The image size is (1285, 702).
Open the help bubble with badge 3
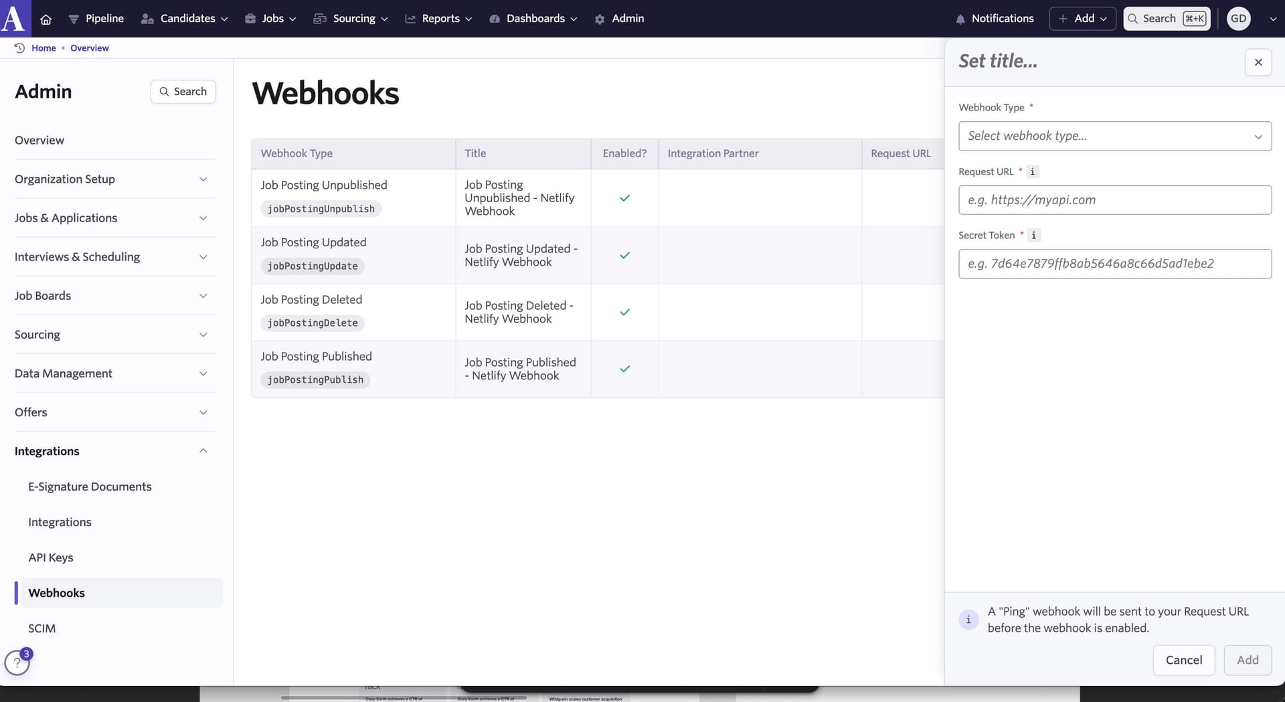[x=17, y=662]
